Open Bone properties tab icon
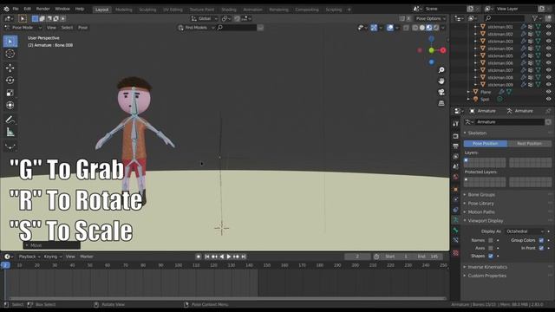This screenshot has height=312, width=555. [455, 230]
